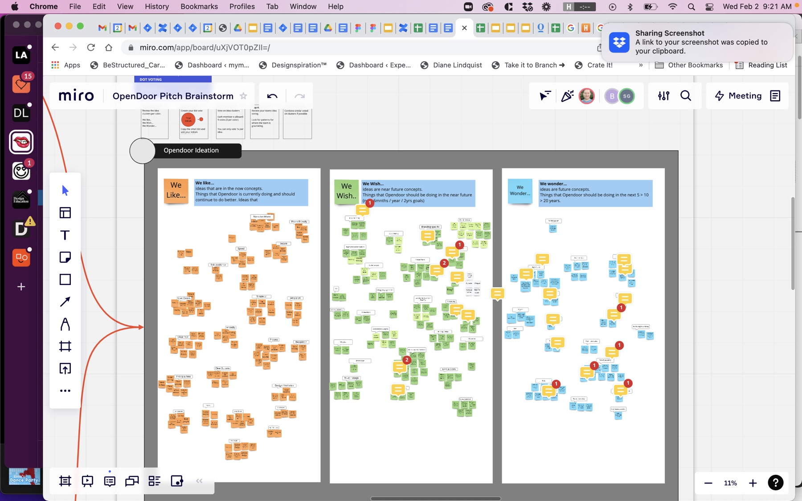Viewport: 802px width, 501px height.
Task: Zoom out with the minus button
Action: pos(708,483)
